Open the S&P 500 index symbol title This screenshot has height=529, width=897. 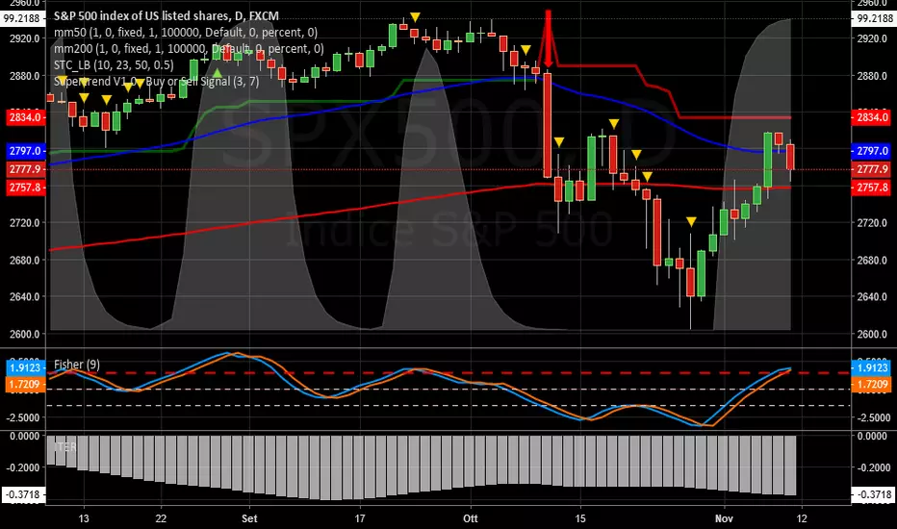pyautogui.click(x=166, y=16)
